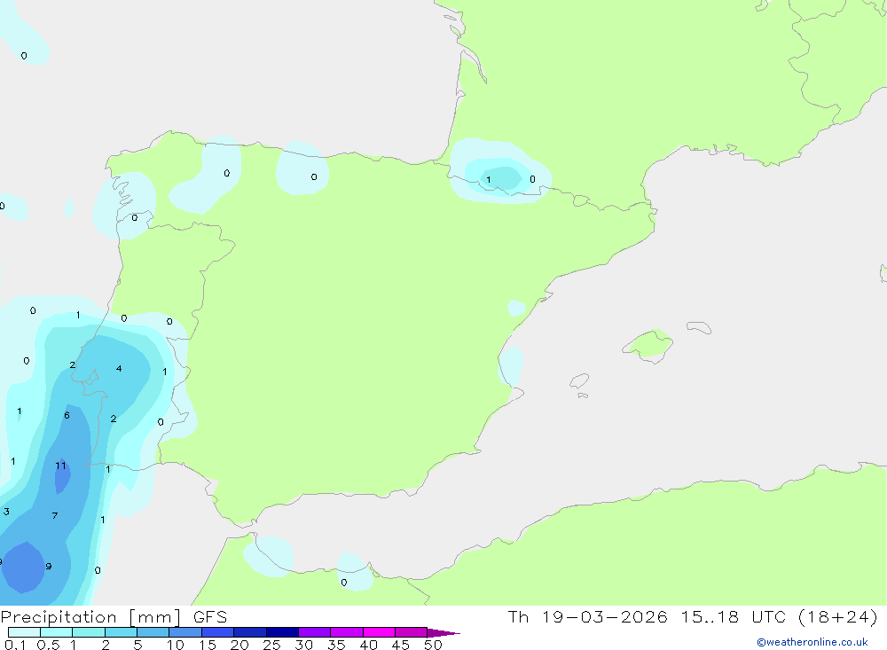
Task: Click the 20–25 mm legend color swatch
Action: click(250, 632)
